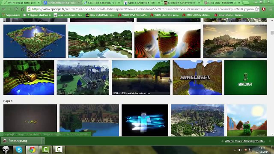Open the sunset village by water thumbnail
This screenshot has height=154, width=274.
[235, 41]
